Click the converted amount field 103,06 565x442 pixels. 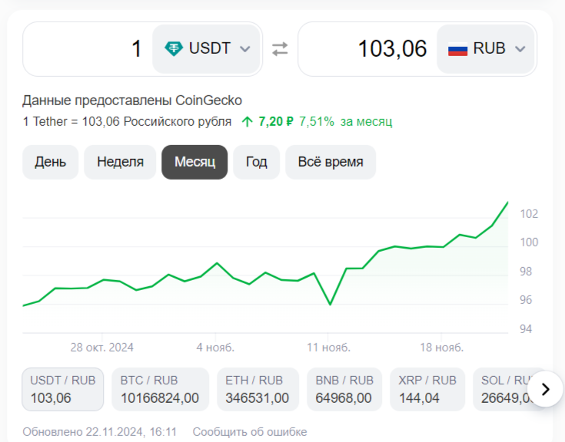click(367, 49)
